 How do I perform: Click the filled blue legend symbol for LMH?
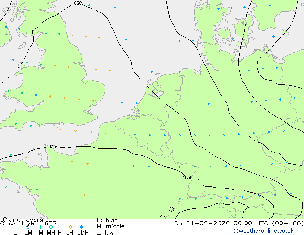(x=82, y=227)
